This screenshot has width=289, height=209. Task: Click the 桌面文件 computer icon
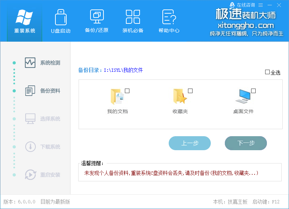point(243,96)
